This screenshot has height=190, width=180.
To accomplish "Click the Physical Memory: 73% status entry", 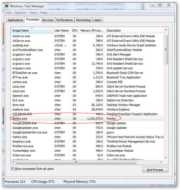I will click(79, 182).
